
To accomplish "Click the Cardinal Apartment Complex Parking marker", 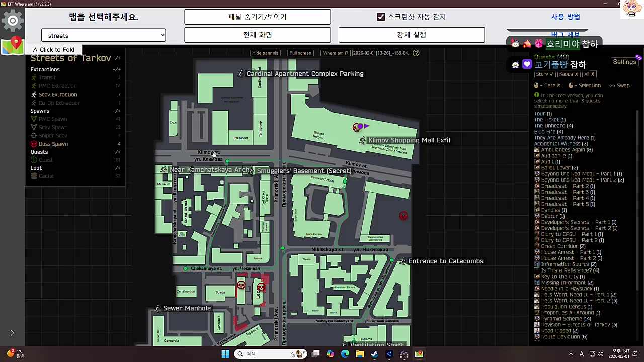I will (x=240, y=74).
